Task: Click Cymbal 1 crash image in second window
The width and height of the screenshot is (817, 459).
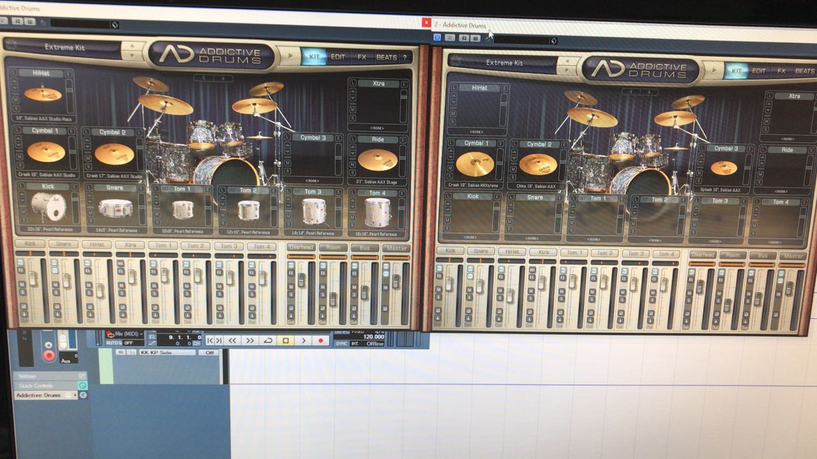Action: [x=475, y=164]
